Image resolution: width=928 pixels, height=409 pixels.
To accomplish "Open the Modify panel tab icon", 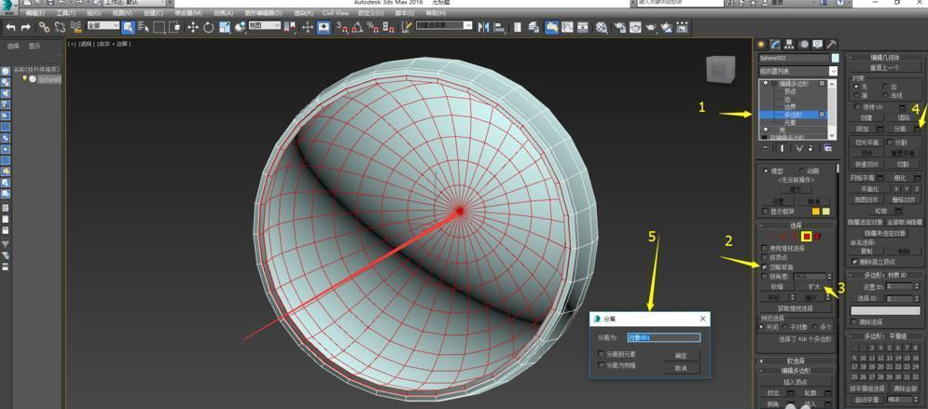I will pyautogui.click(x=775, y=44).
